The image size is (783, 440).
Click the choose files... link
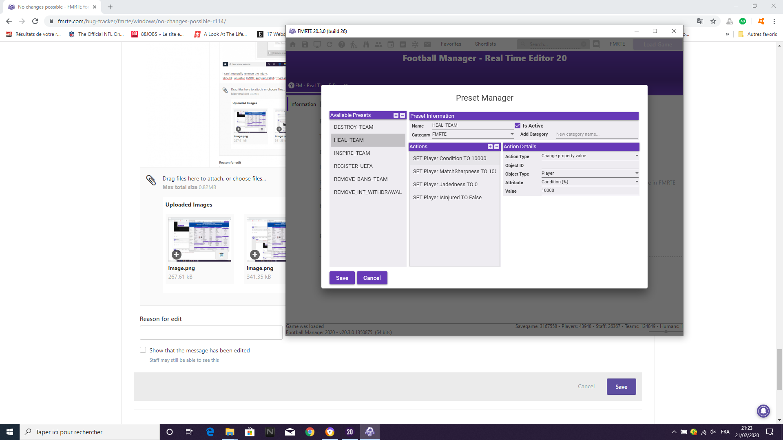[x=249, y=178]
